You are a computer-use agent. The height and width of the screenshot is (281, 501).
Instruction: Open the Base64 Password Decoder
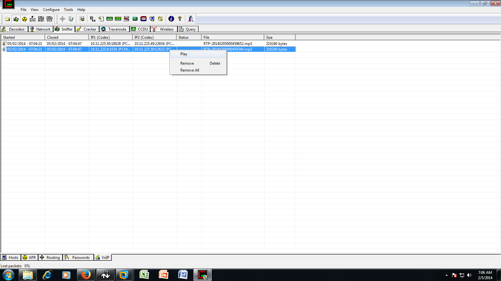pyautogui.click(x=92, y=19)
